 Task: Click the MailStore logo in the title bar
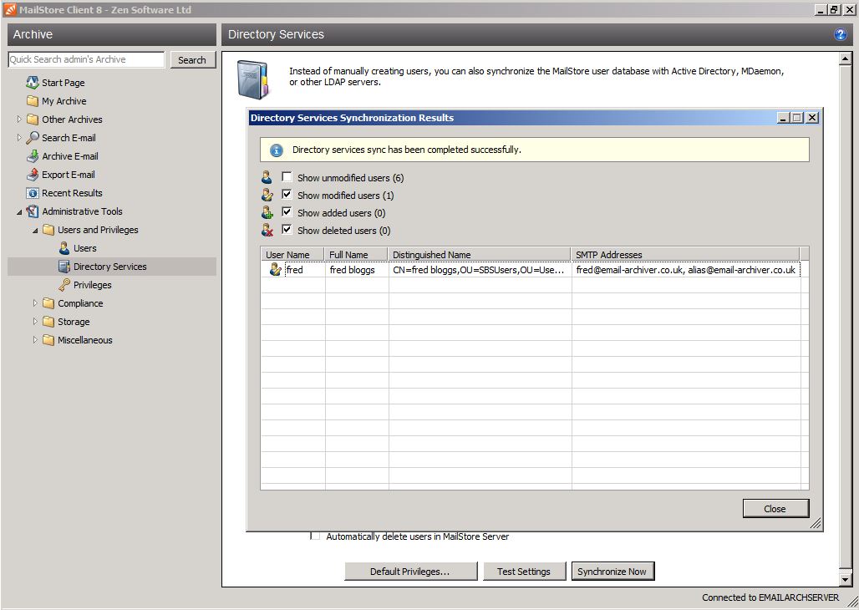click(x=9, y=9)
